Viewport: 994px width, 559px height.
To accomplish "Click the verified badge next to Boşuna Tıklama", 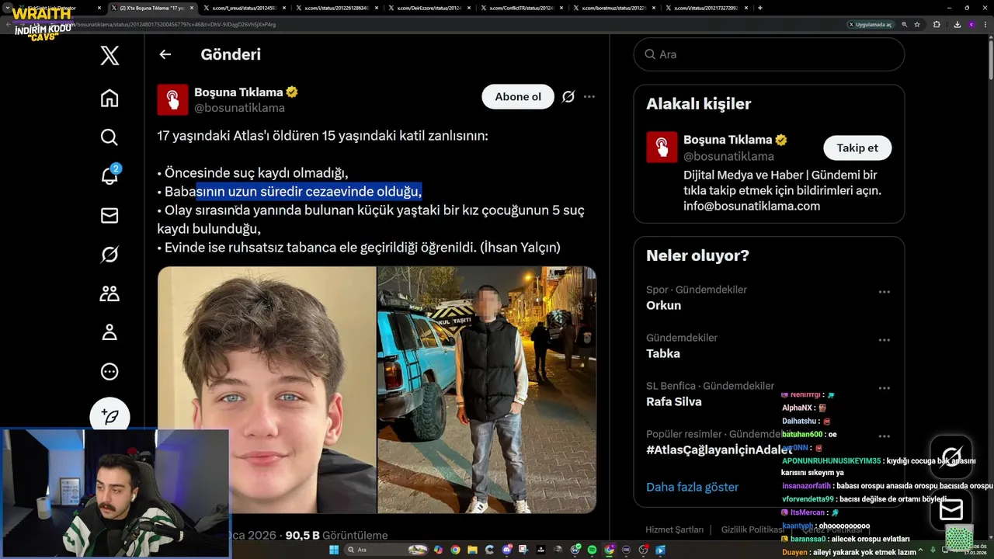I will point(292,92).
